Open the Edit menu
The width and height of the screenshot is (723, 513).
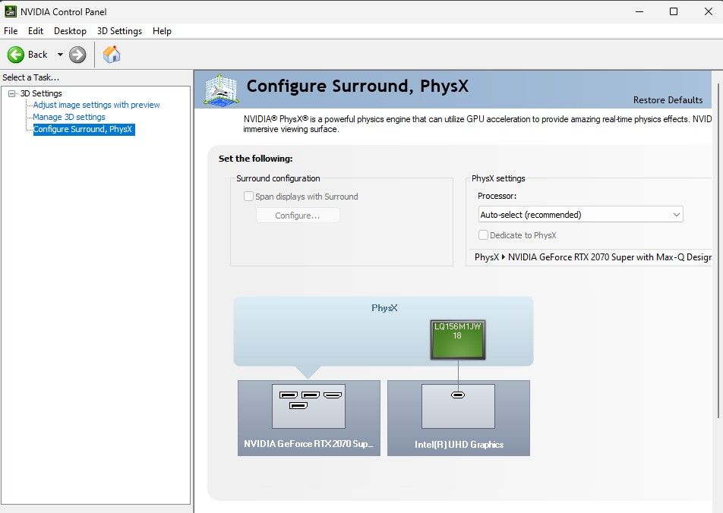[x=36, y=31]
